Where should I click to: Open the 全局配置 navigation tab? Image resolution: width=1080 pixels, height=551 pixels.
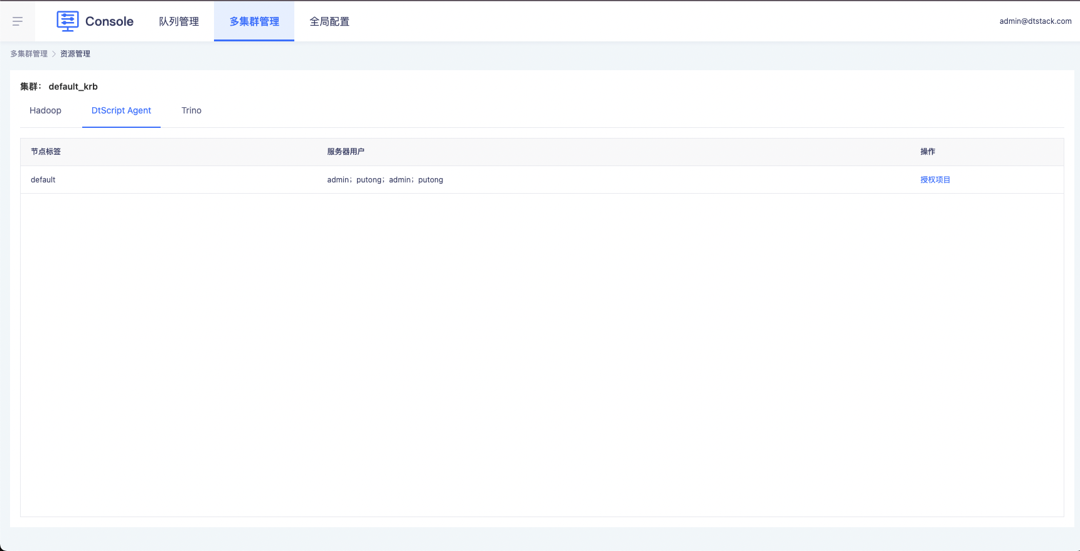[329, 21]
